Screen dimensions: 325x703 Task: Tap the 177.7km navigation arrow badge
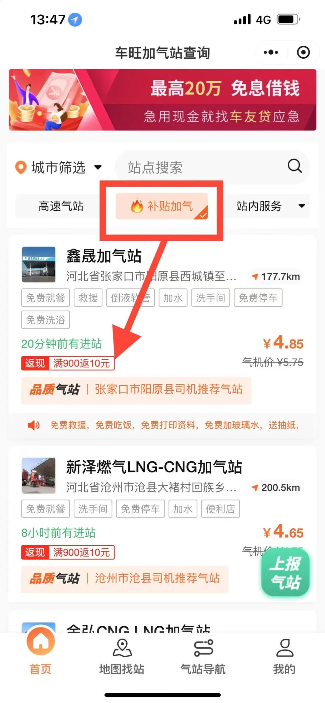(x=276, y=277)
